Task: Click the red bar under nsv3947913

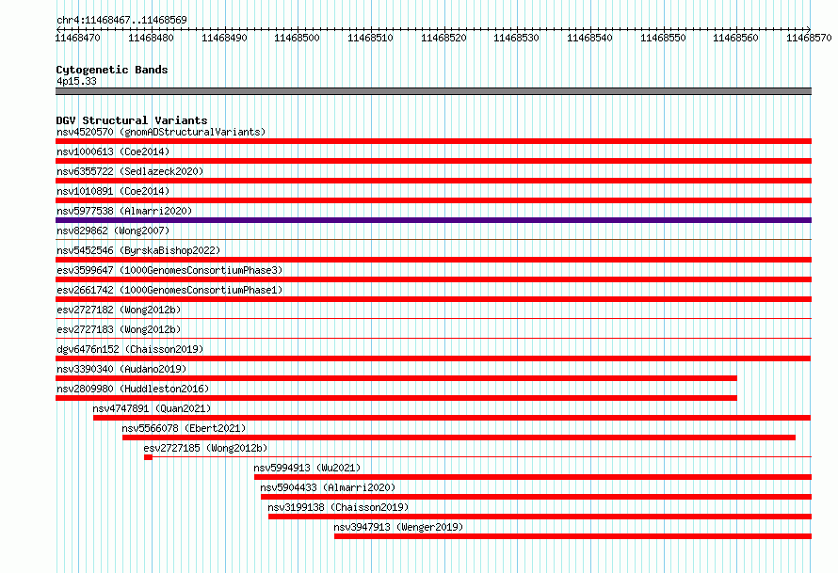Action: click(572, 536)
